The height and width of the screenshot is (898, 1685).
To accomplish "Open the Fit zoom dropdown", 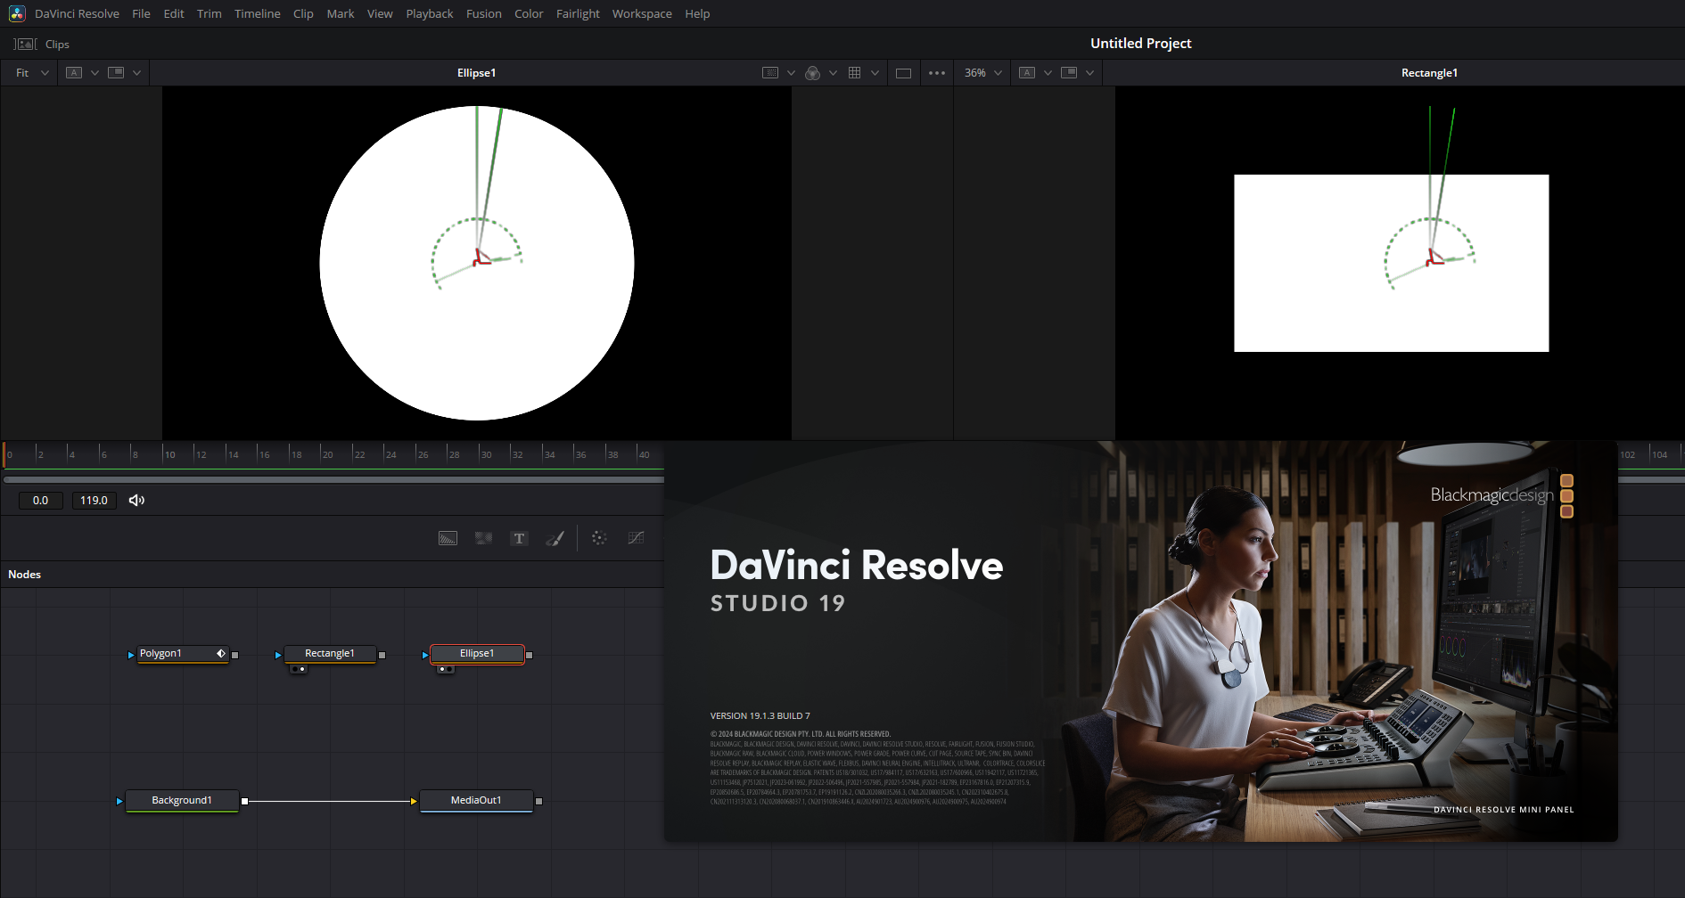I will pos(32,73).
